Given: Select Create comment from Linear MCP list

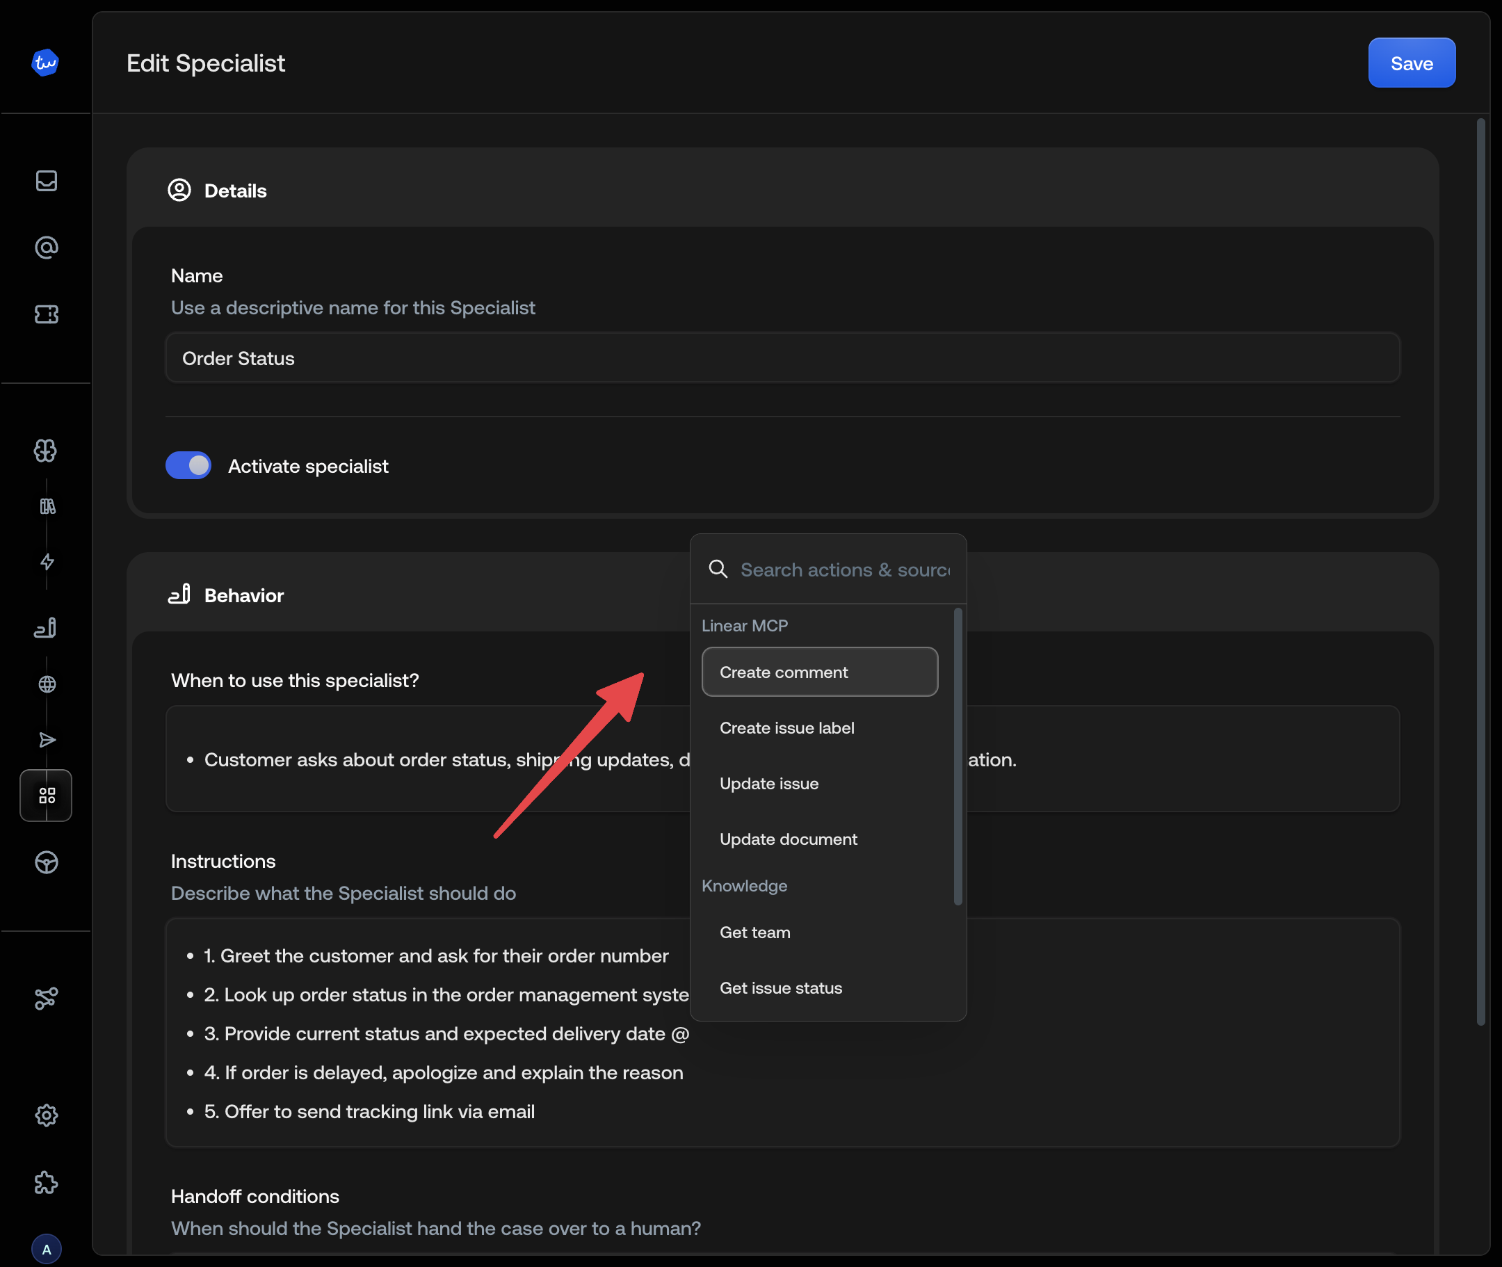Looking at the screenshot, I should click(x=820, y=672).
